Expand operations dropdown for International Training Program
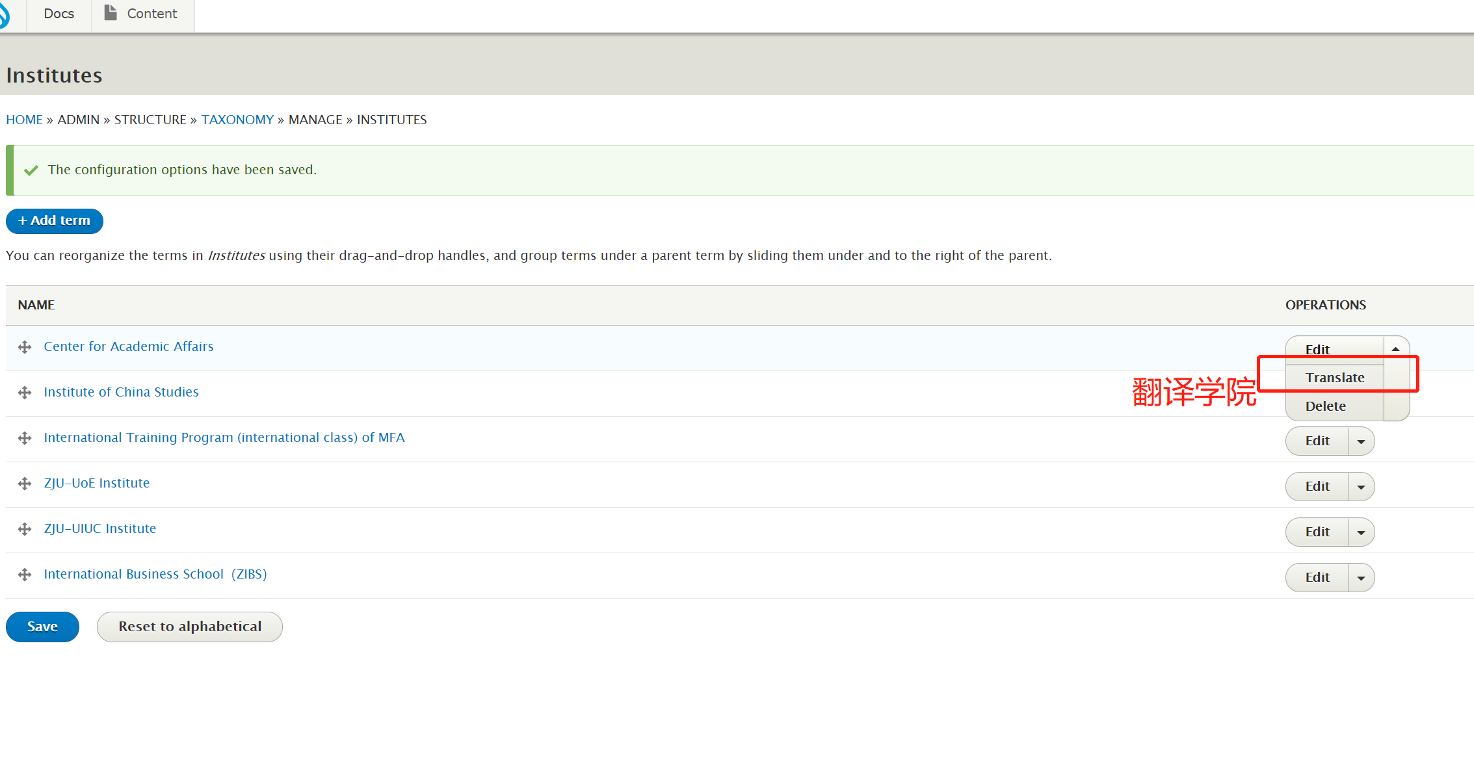The height and width of the screenshot is (782, 1474). click(x=1361, y=441)
